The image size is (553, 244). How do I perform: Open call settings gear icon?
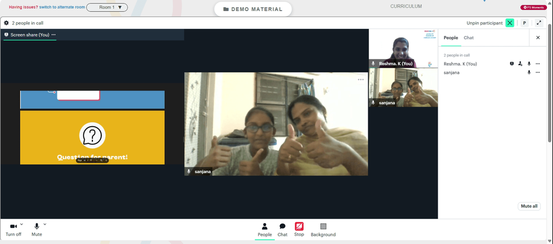coord(6,23)
